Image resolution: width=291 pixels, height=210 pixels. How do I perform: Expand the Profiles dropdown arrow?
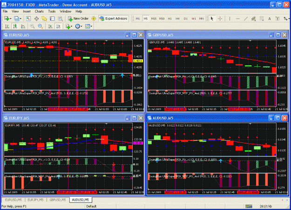pyautogui.click(x=20, y=19)
